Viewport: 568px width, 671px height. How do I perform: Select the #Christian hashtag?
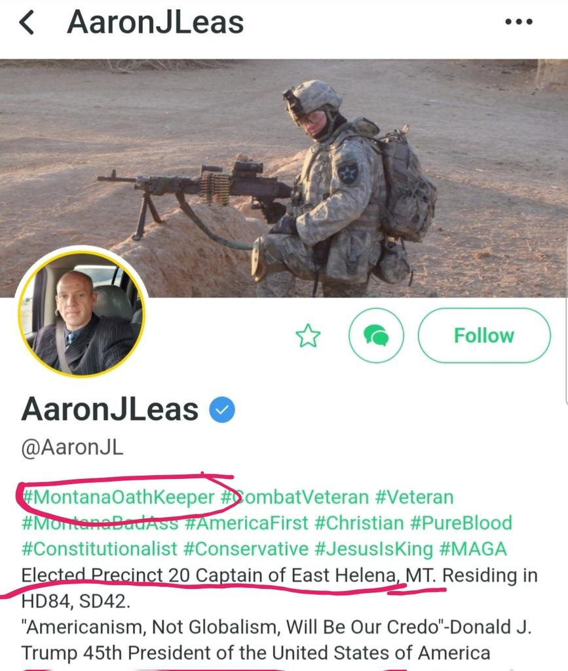tap(359, 523)
